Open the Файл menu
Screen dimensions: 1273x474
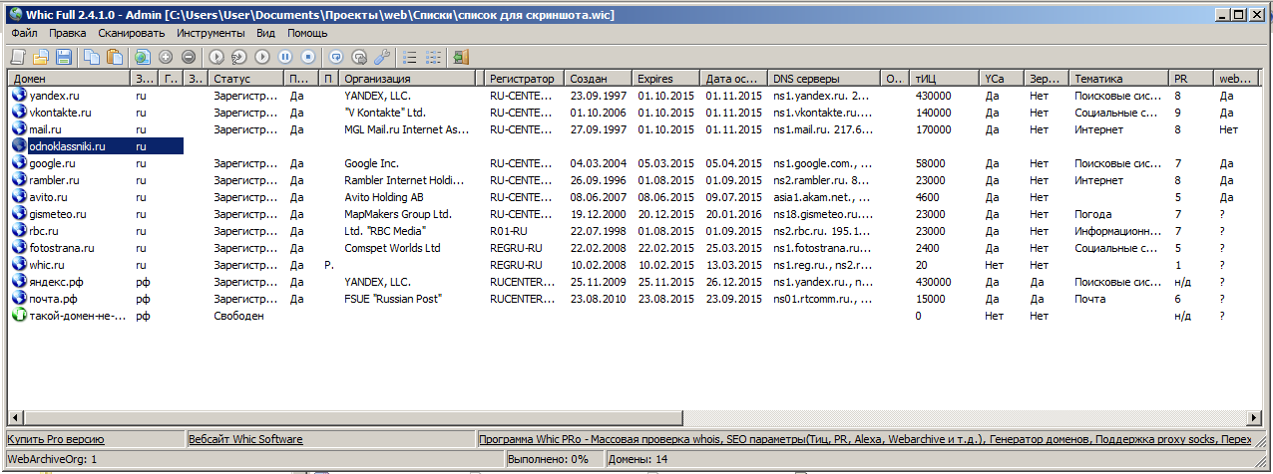pyautogui.click(x=25, y=33)
